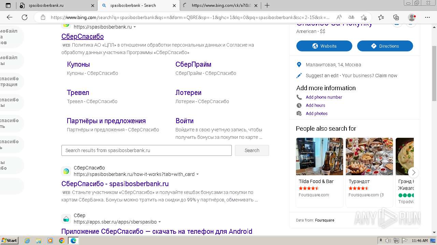Click Add phone number link
The height and width of the screenshot is (245, 437).
point(324,97)
